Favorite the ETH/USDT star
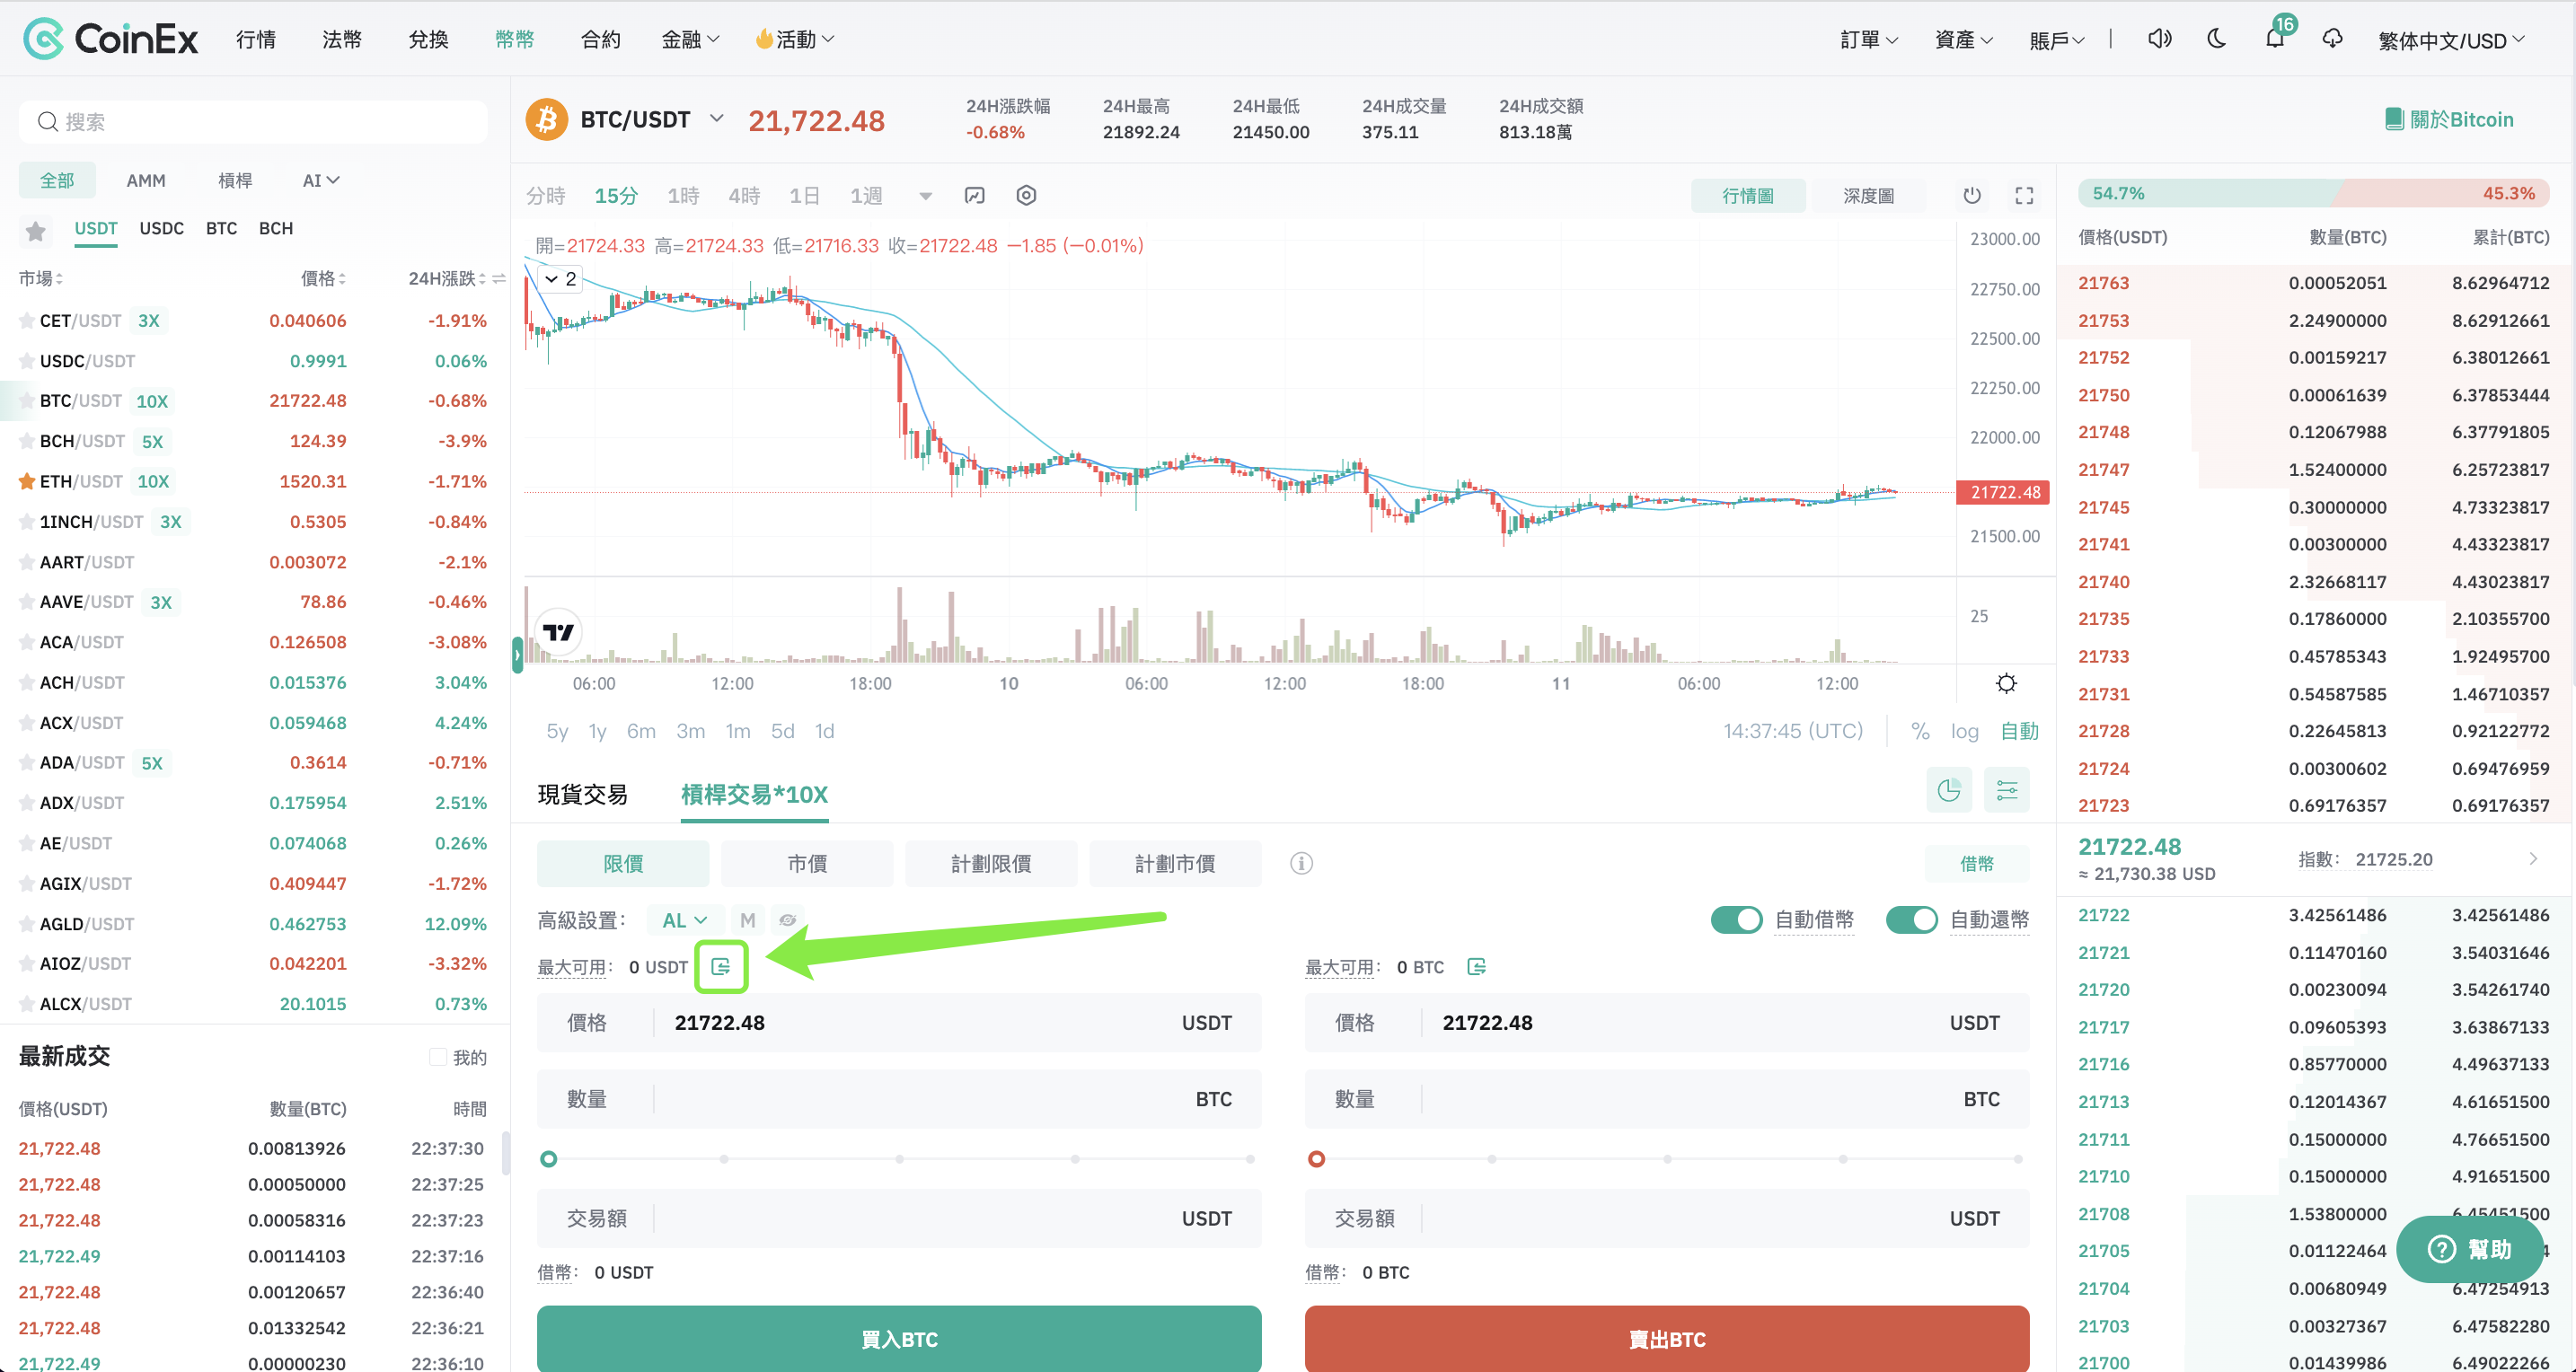 pyautogui.click(x=27, y=481)
